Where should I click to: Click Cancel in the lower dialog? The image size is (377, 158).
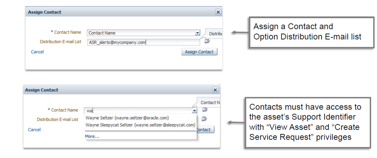pyautogui.click(x=34, y=129)
